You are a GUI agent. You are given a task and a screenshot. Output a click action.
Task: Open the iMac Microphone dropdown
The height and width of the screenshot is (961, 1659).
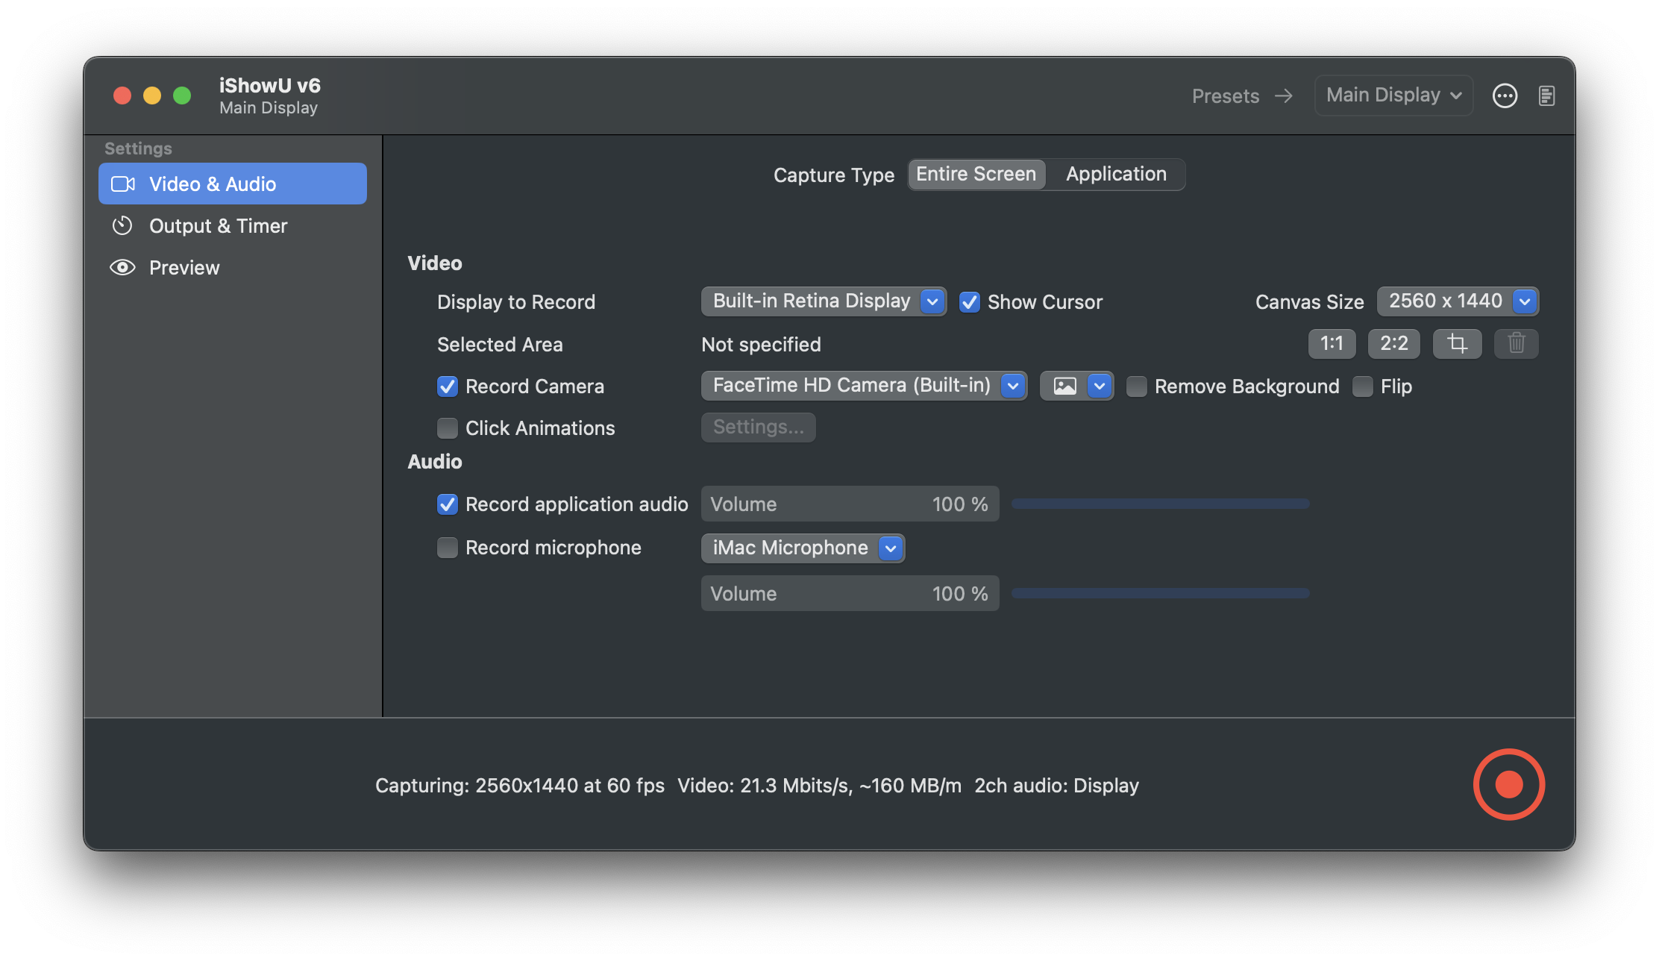click(803, 548)
